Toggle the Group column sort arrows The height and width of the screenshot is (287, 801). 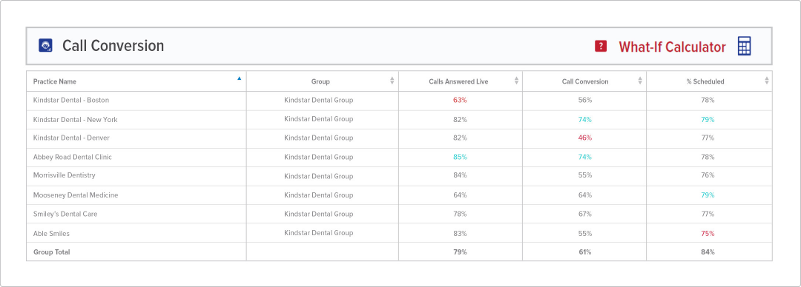click(x=392, y=81)
